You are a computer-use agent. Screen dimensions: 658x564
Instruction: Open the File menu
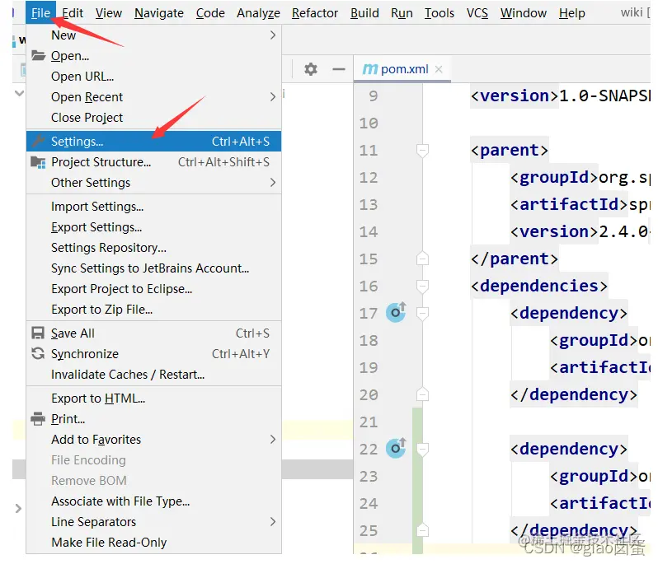coord(40,13)
